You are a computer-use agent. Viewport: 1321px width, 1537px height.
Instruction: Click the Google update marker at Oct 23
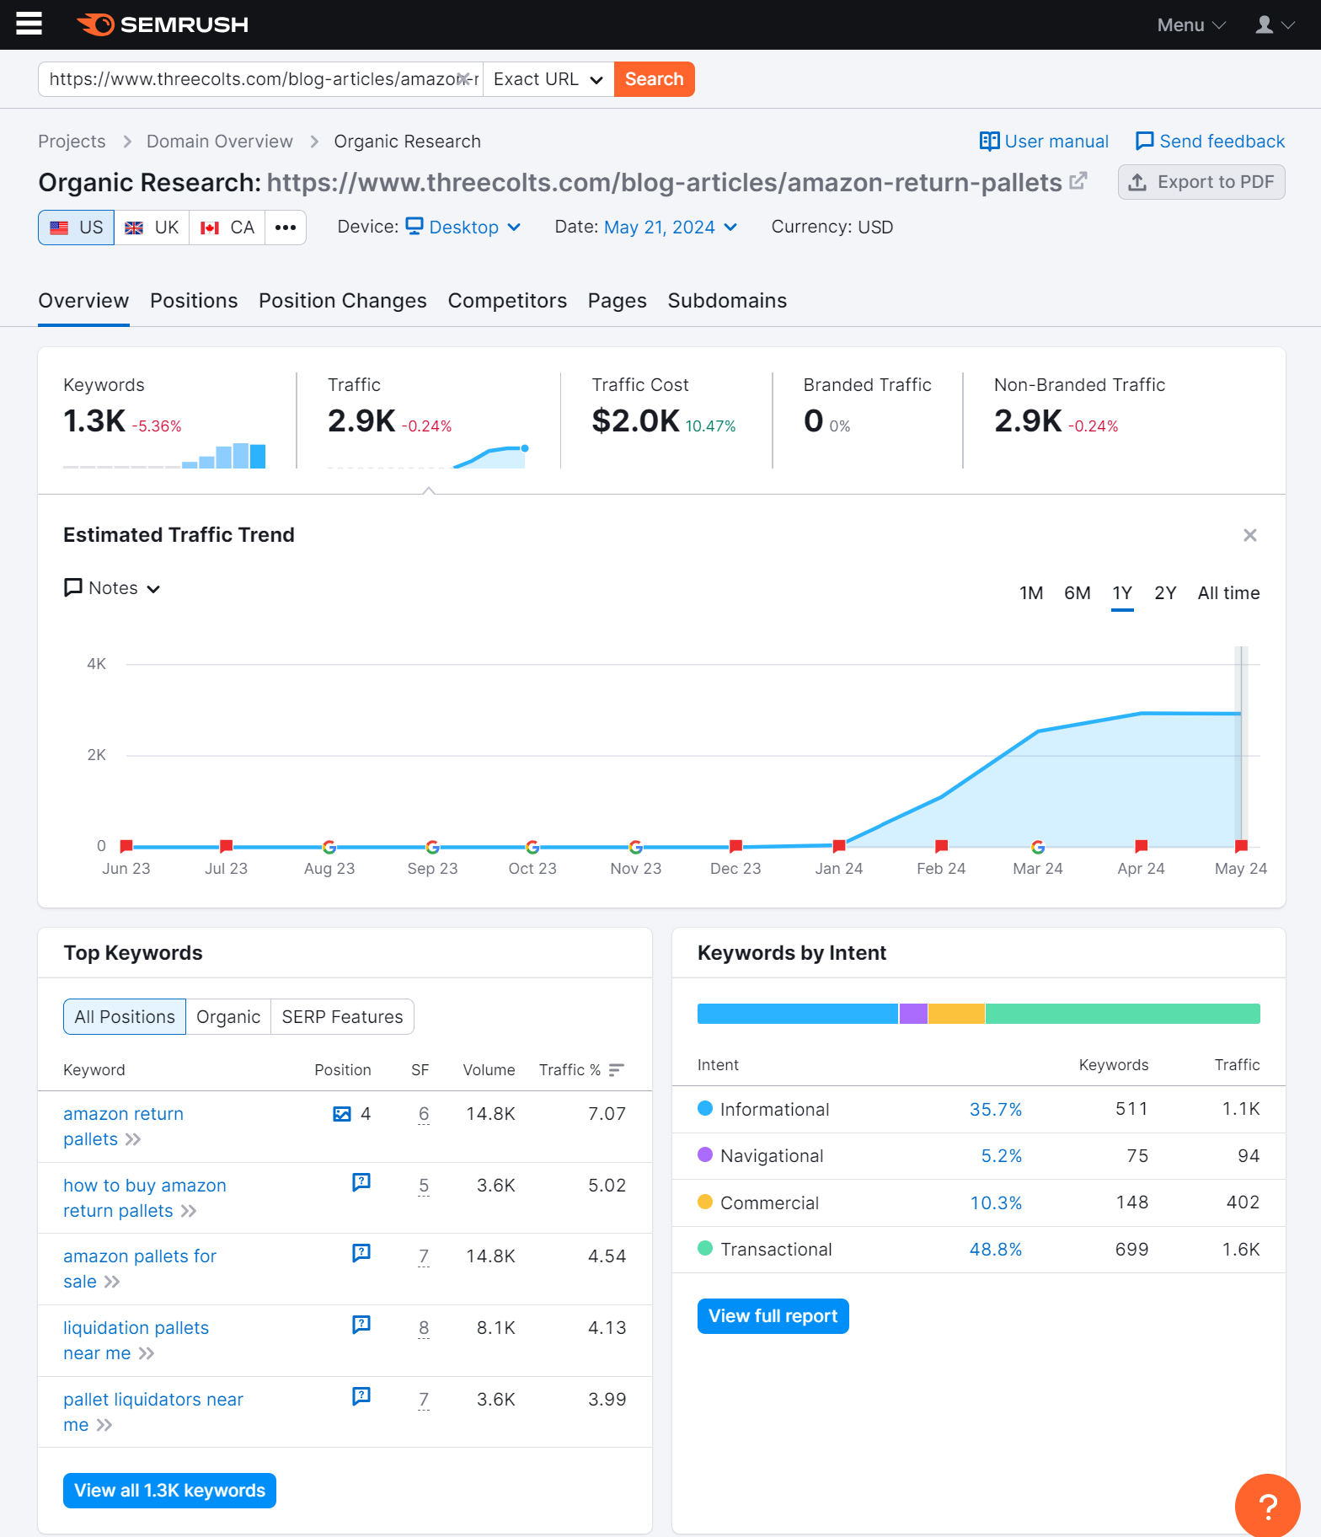(532, 847)
